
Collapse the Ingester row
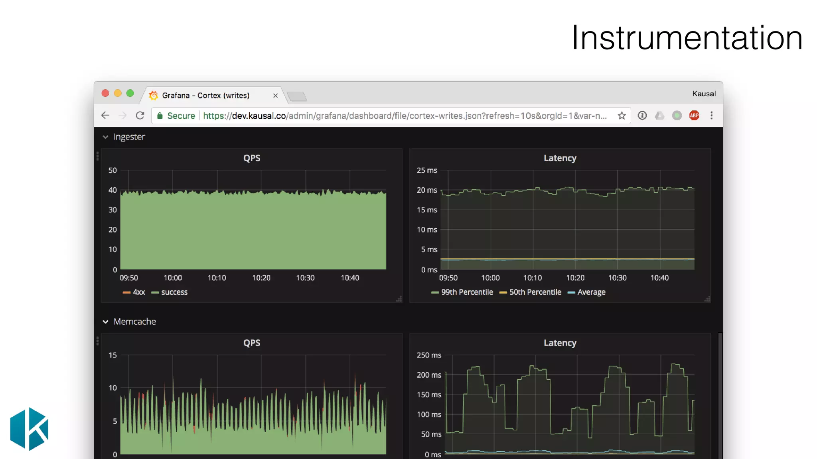(x=105, y=137)
